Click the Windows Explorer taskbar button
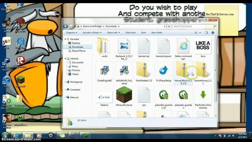The height and width of the screenshot is (142, 252). (x=28, y=135)
